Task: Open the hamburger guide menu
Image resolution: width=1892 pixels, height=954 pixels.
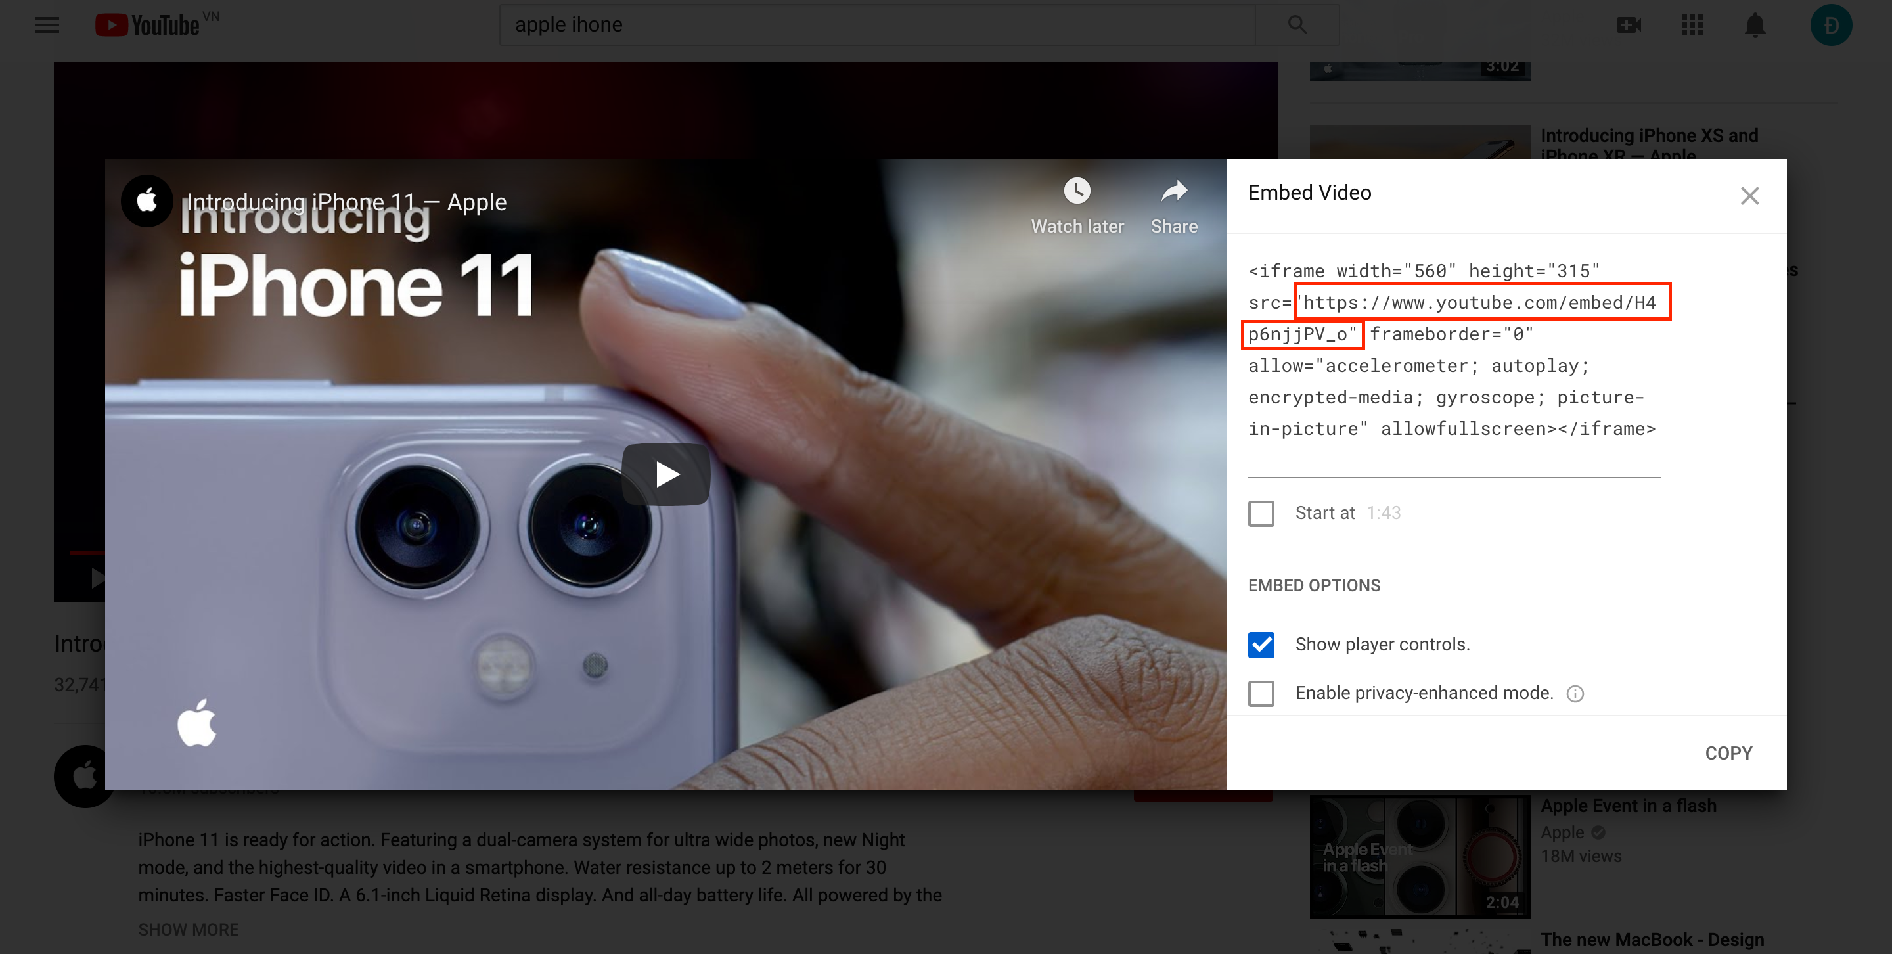Action: 47,25
